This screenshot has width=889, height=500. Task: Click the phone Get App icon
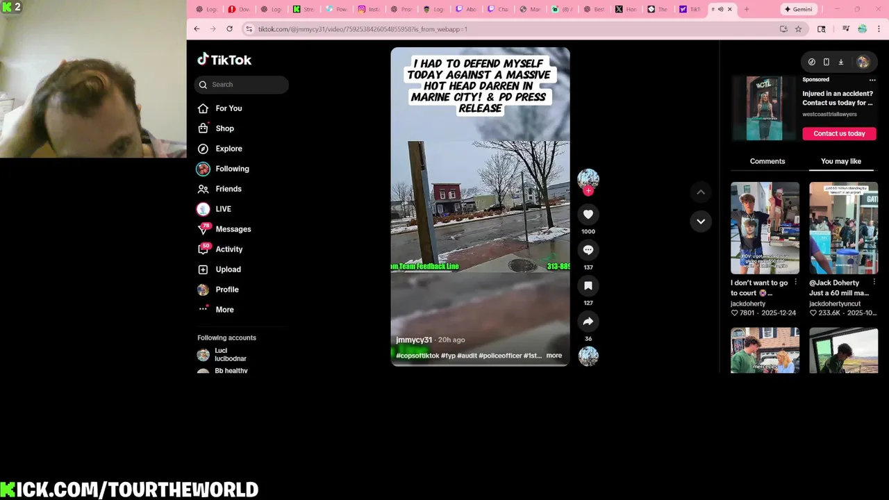click(x=826, y=62)
